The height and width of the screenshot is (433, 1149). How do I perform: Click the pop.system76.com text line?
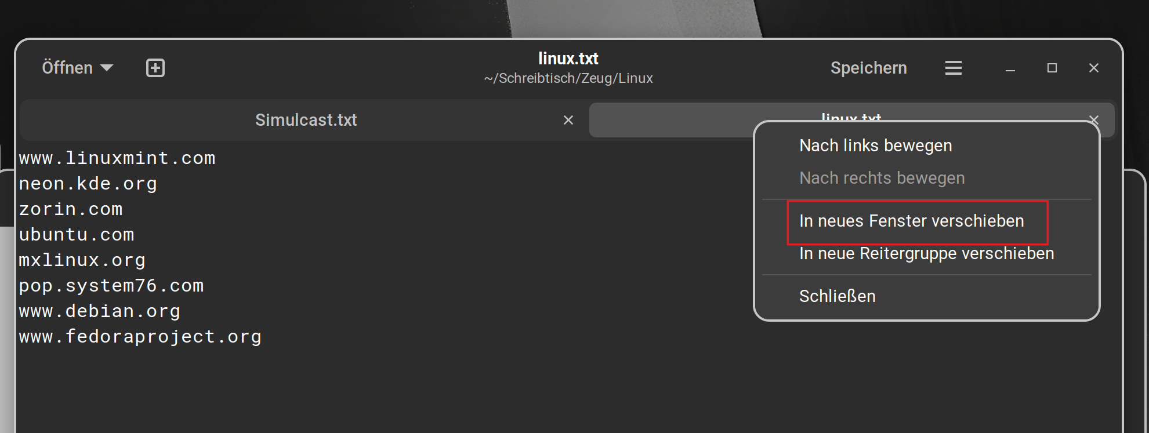click(x=111, y=285)
